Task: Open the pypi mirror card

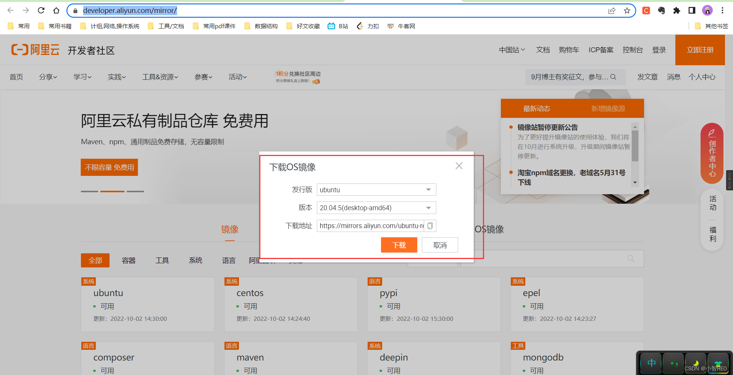Action: [x=434, y=304]
